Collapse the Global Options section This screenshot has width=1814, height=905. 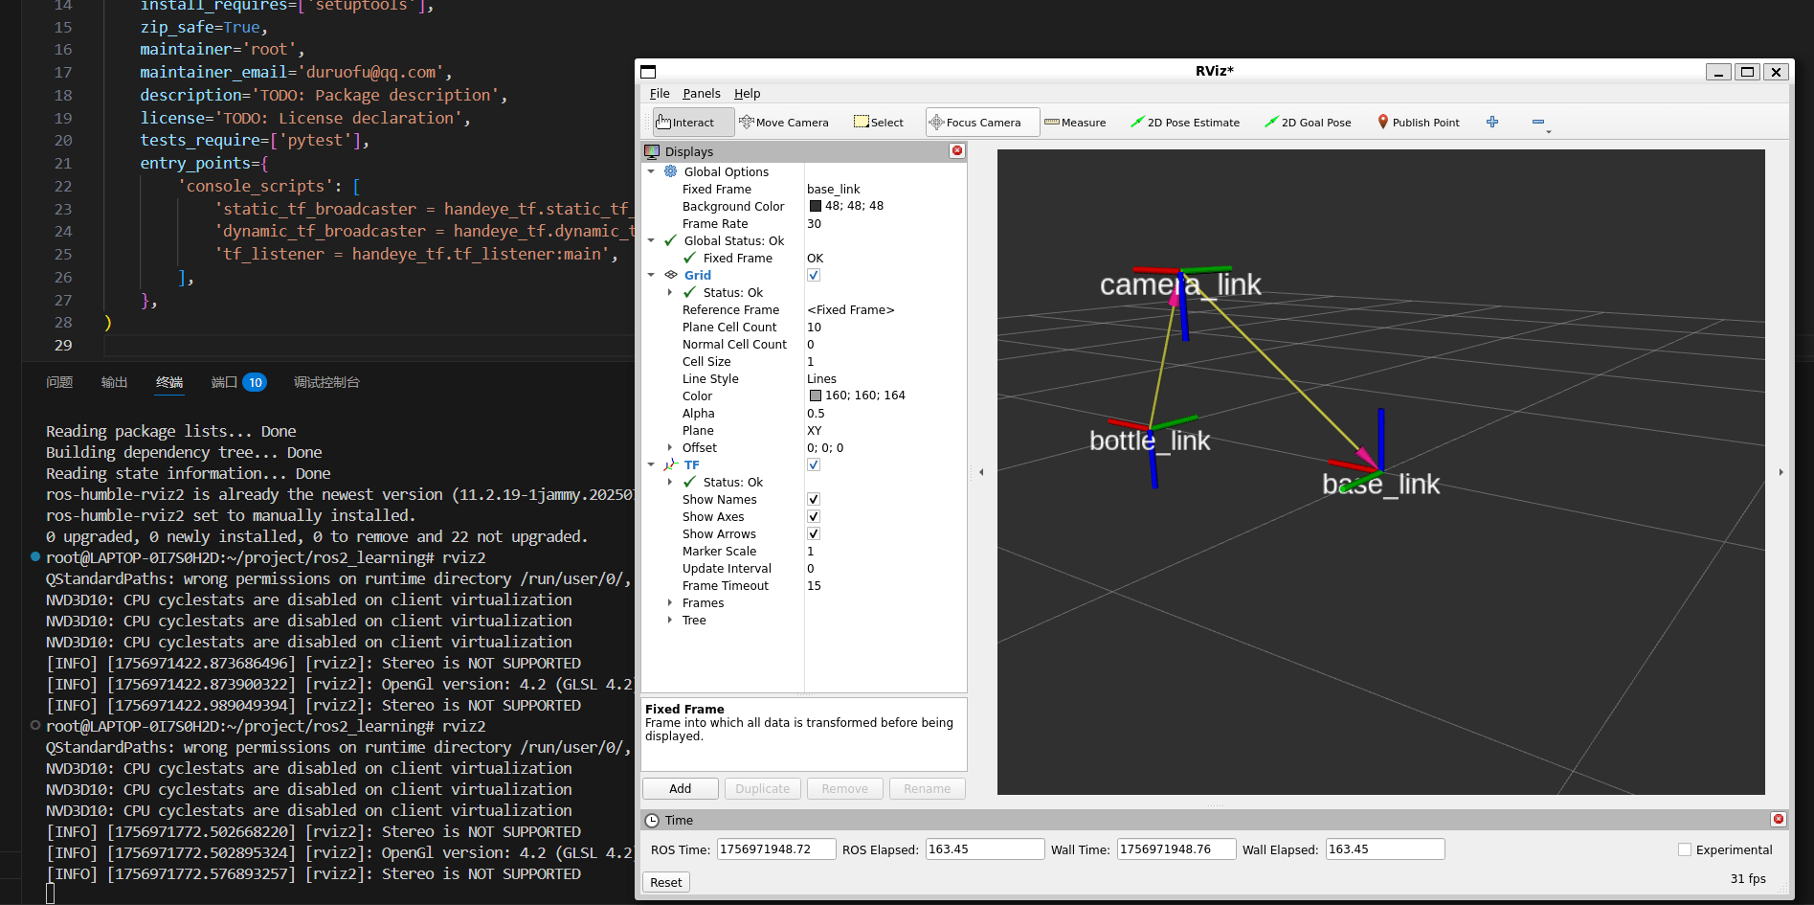(x=652, y=172)
